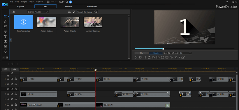Open the Media Room clapperboard icon
The height and width of the screenshot is (110, 239).
point(5,17)
